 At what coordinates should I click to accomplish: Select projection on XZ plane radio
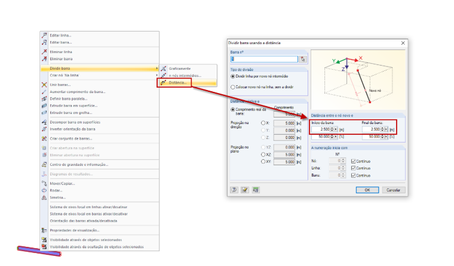[x=263, y=154]
